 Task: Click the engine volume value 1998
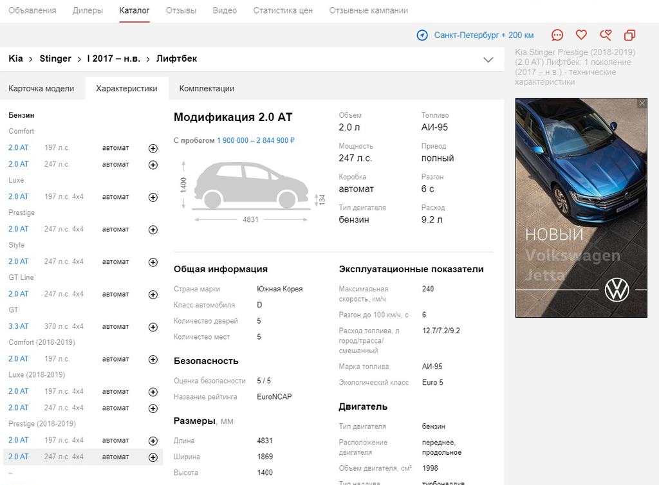click(430, 468)
